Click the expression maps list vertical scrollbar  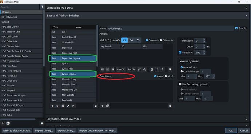(x=44, y=38)
